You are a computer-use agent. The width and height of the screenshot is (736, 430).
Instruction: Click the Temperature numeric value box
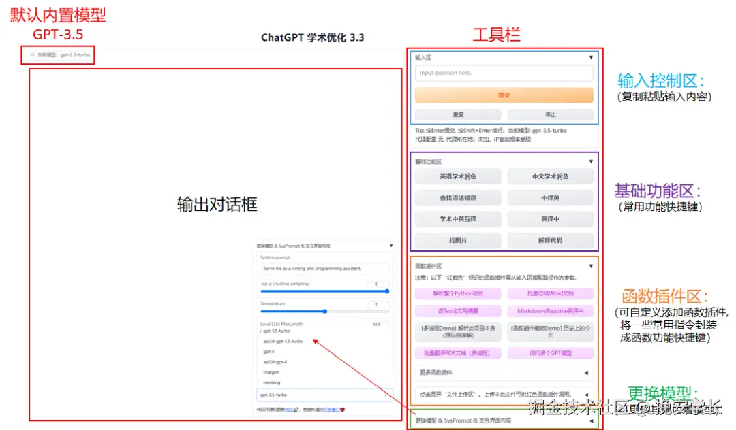click(378, 304)
